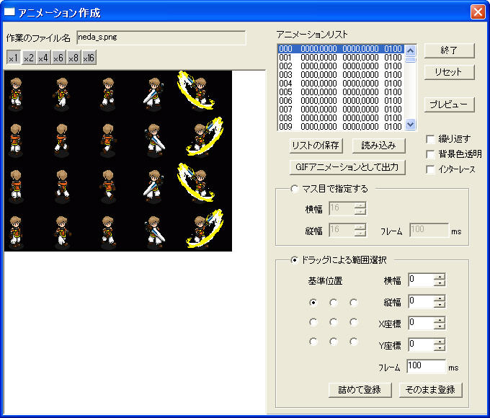Decrease Y座標 value with down arrow
Viewport: 490px width, 418px height.
(440, 348)
